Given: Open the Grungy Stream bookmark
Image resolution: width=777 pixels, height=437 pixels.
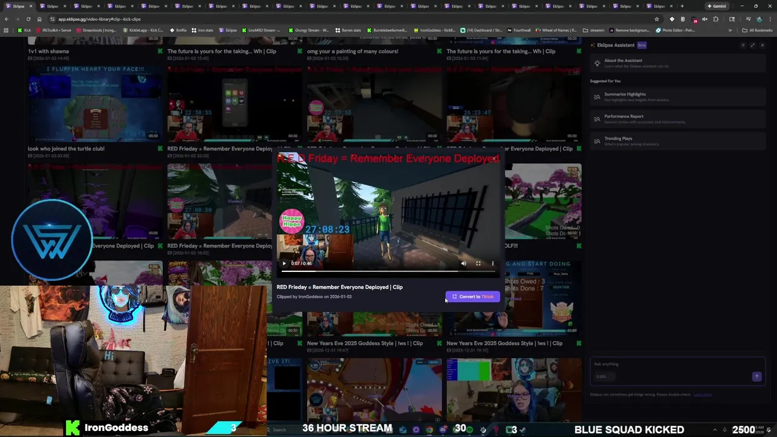Looking at the screenshot, I should (x=308, y=30).
